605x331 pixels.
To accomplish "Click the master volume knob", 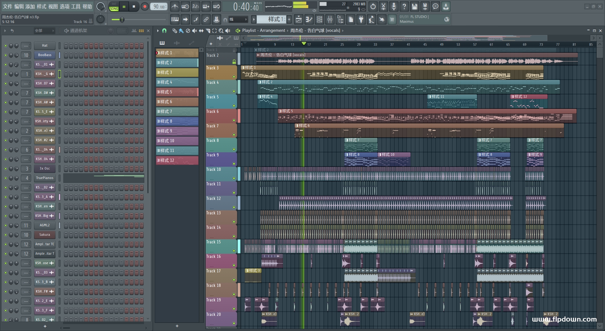I will coord(101,6).
